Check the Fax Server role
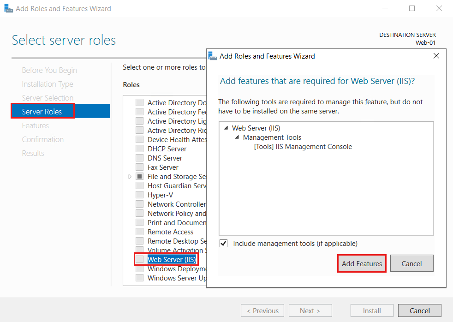The image size is (453, 322). coord(139,167)
